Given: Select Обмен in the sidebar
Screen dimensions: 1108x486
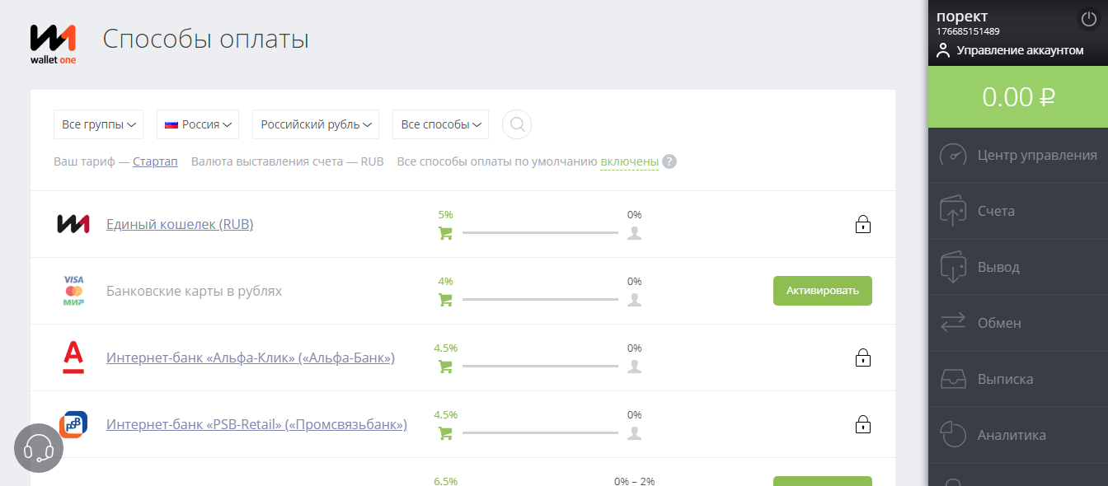Looking at the screenshot, I should [x=1018, y=323].
